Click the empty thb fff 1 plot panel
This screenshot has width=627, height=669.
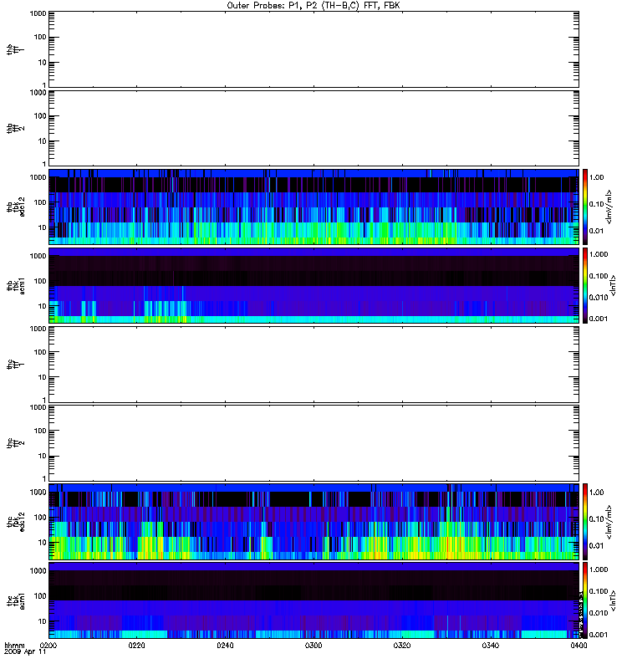(313, 49)
